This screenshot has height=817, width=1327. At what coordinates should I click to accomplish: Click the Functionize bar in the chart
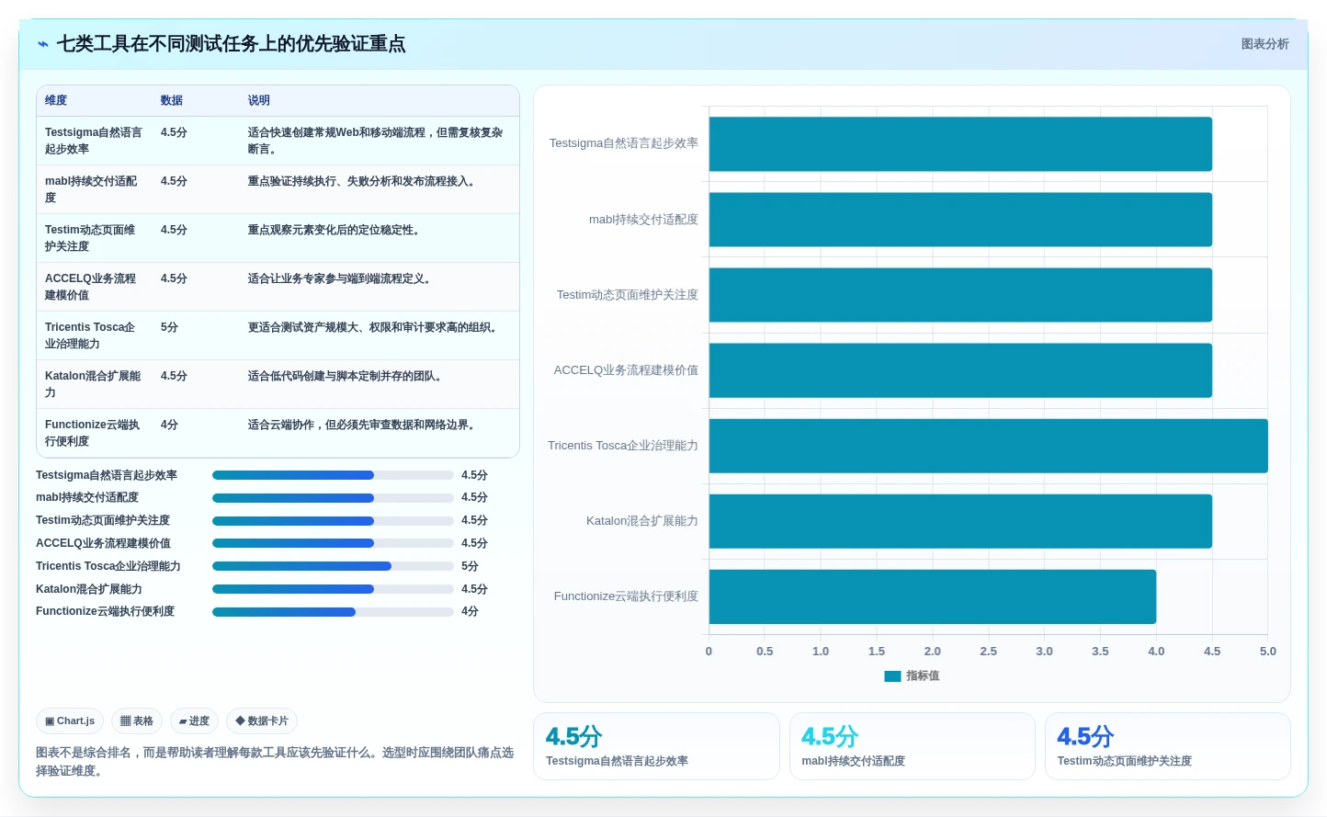(x=933, y=596)
